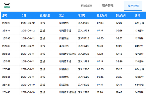147x96 pixels.
Task: Click 朝青路专线回线 in row 251448
Action: click(67, 92)
